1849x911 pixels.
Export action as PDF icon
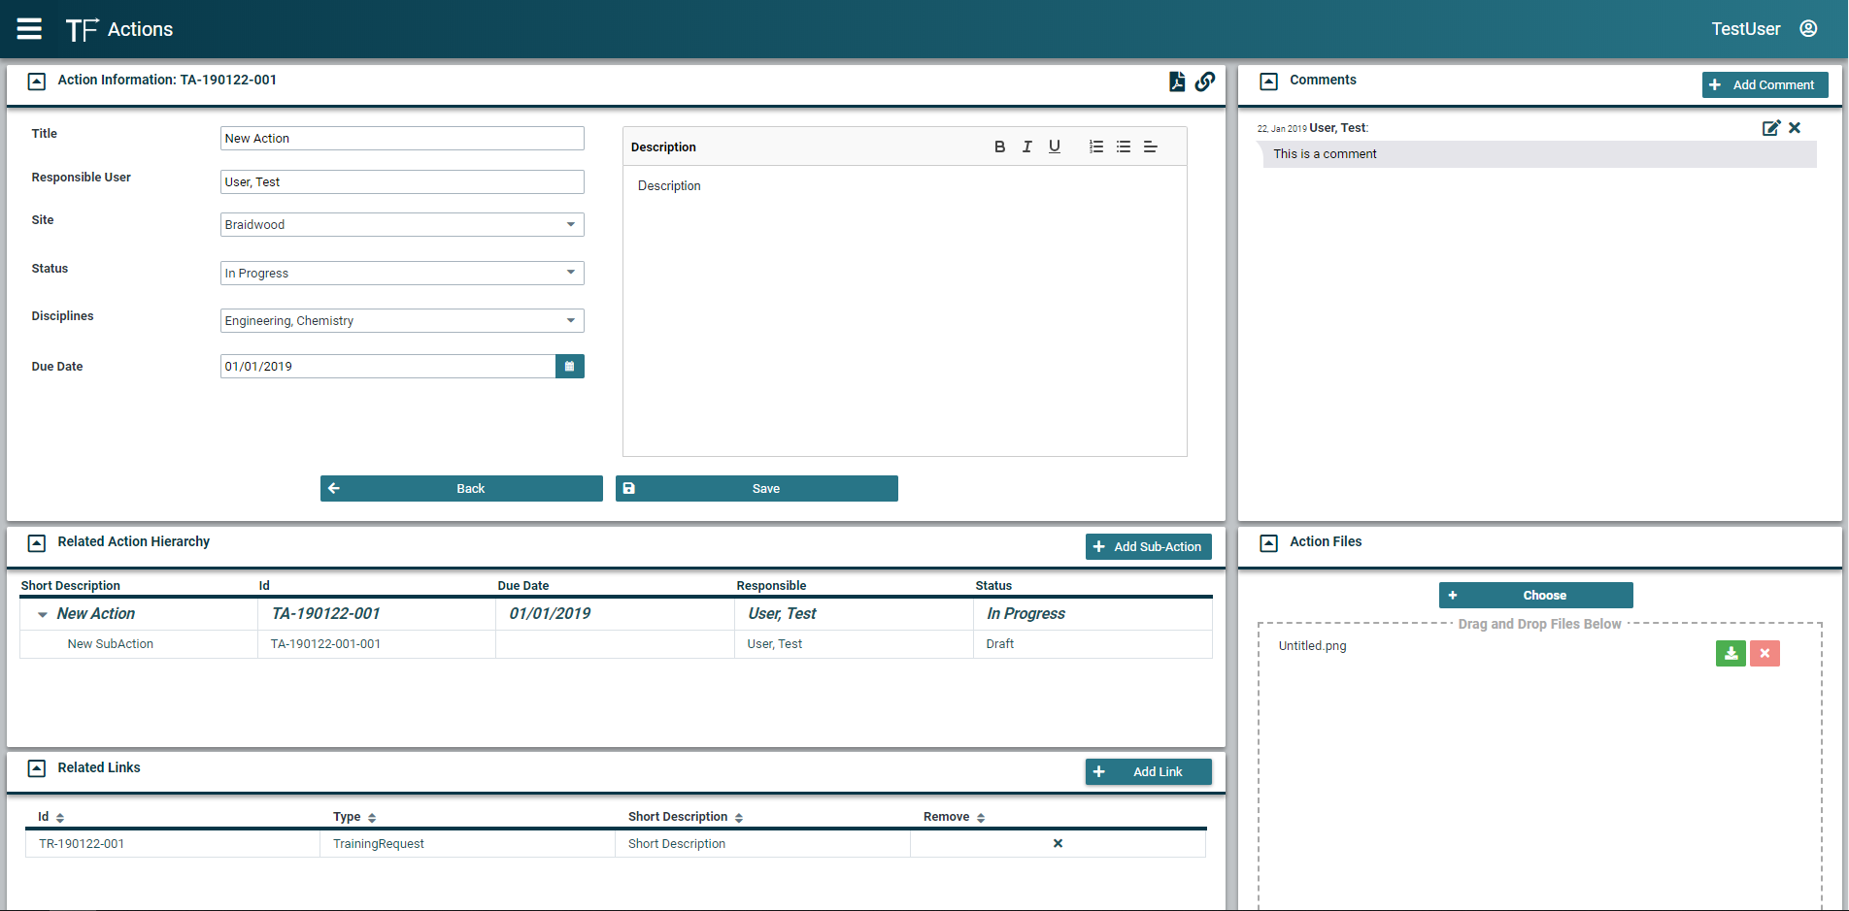coord(1176,81)
